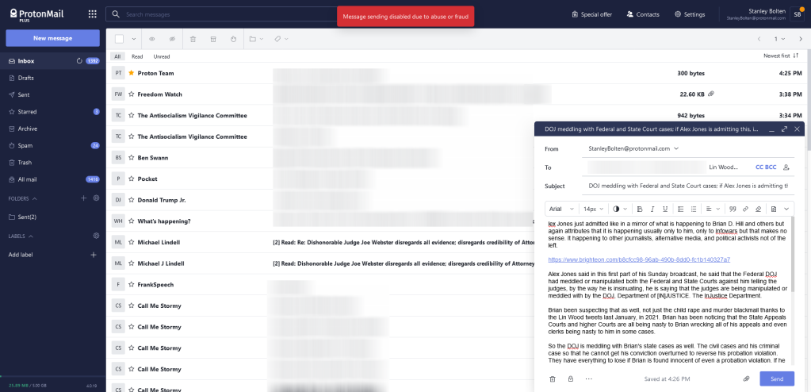This screenshot has width=811, height=392.
Task: Show All messages filter
Action: (117, 56)
